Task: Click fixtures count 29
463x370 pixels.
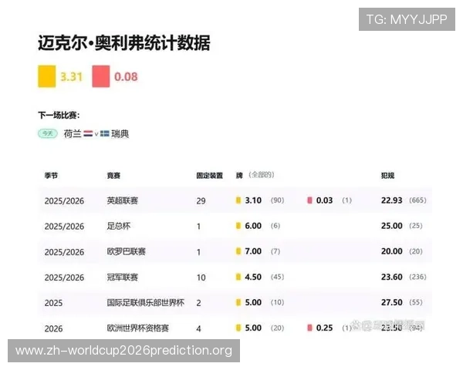Action: click(201, 201)
